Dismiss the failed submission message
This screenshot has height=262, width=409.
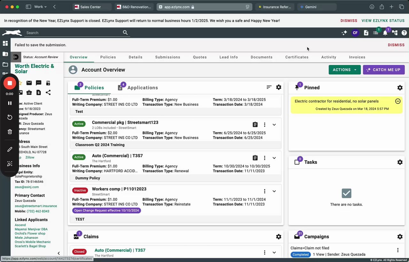click(396, 45)
